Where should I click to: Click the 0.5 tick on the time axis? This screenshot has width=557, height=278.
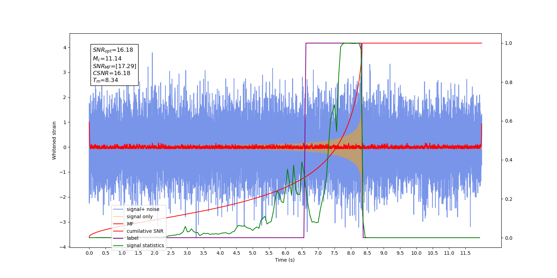point(105,253)
